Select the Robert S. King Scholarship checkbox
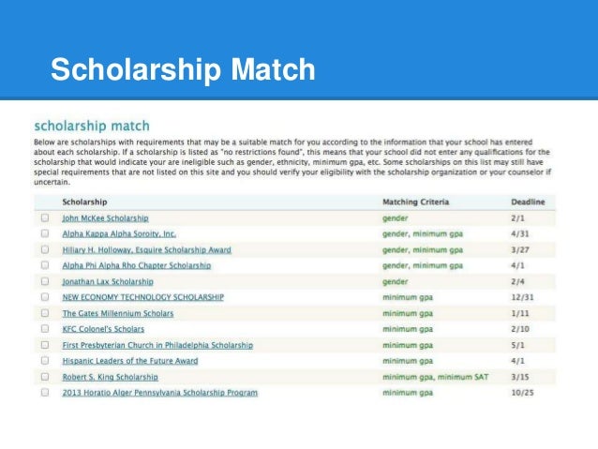The width and height of the screenshot is (598, 449). point(45,377)
